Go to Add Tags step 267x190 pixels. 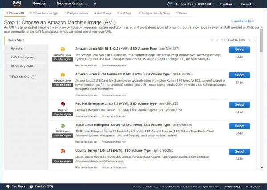[x=124, y=13]
